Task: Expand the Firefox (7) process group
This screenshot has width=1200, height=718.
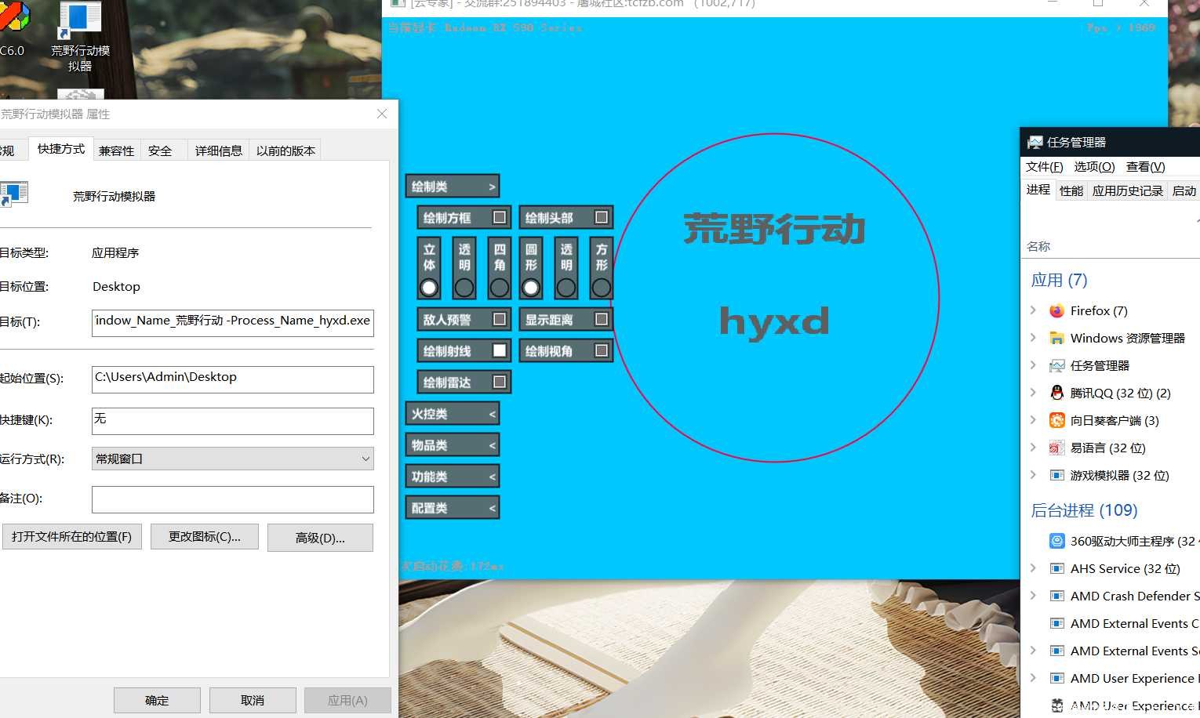Action: tap(1033, 310)
